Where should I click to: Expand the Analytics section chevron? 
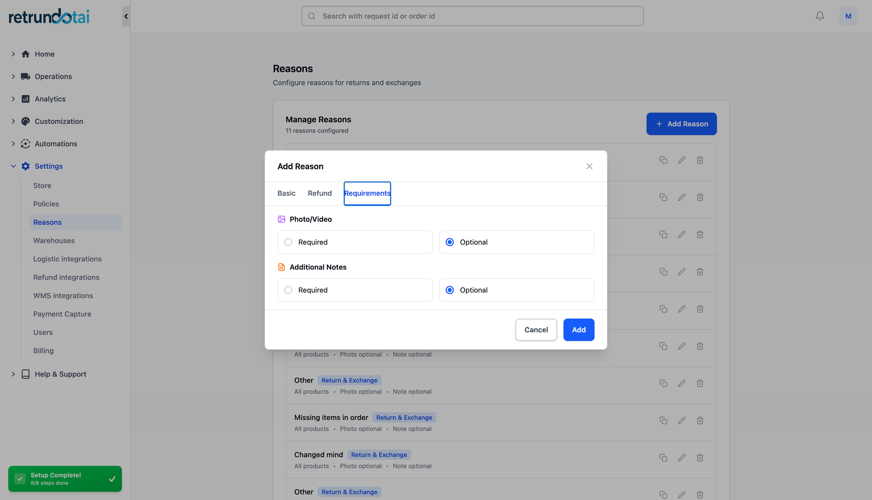pos(13,99)
